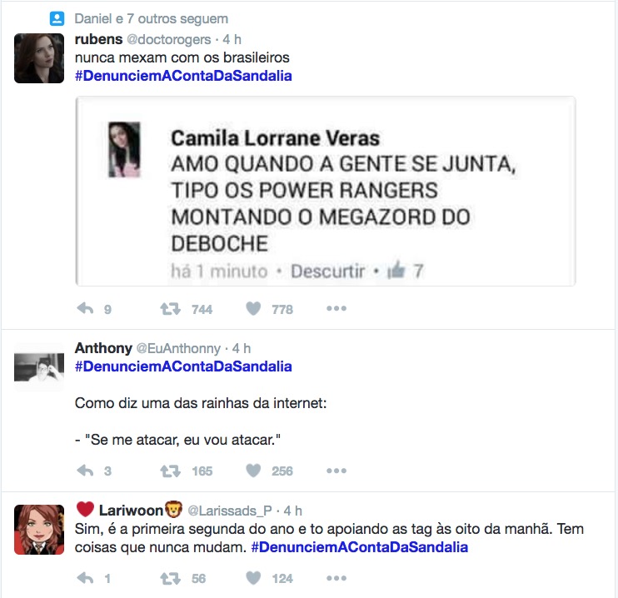Open the embedded Camila Lorrane Veras image
Image resolution: width=618 pixels, height=598 pixels.
point(326,192)
